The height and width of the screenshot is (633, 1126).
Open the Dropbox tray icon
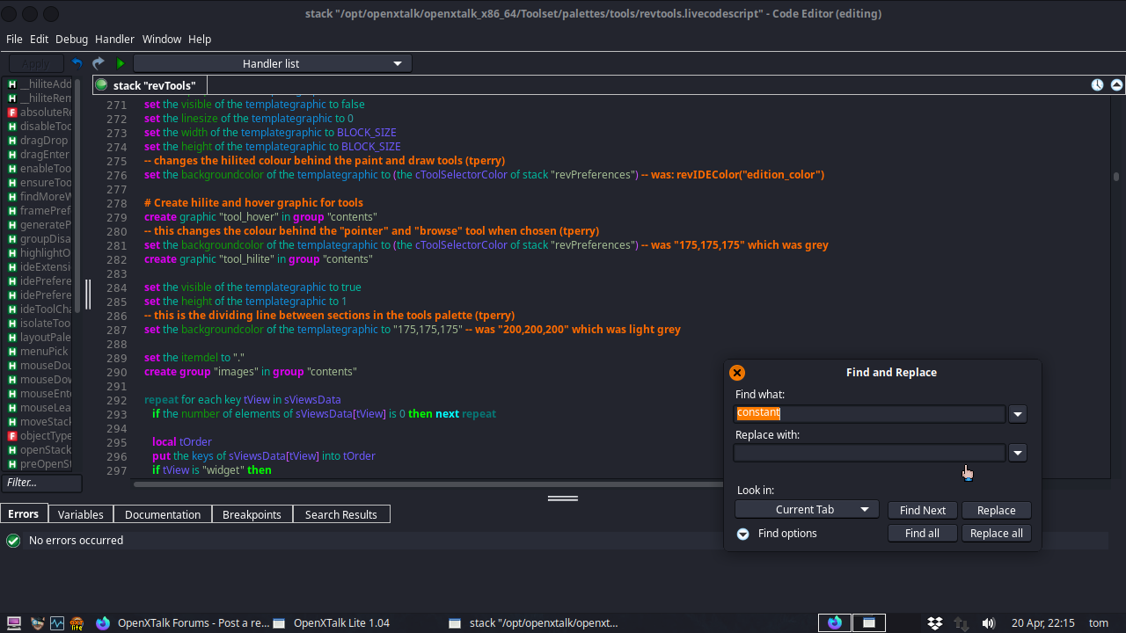[x=935, y=622]
